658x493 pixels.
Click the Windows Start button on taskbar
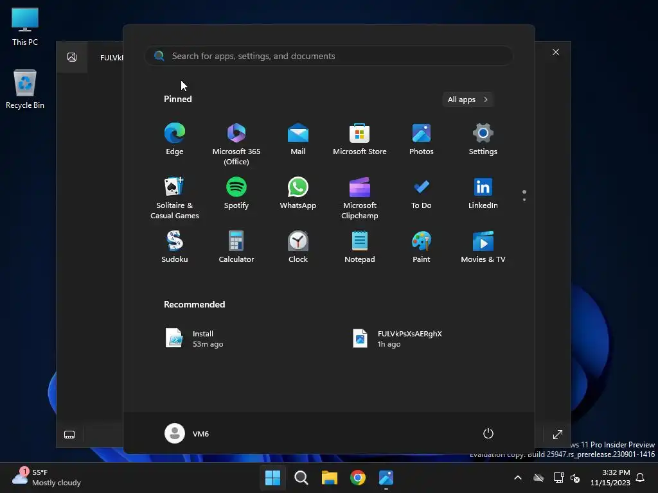pyautogui.click(x=272, y=478)
